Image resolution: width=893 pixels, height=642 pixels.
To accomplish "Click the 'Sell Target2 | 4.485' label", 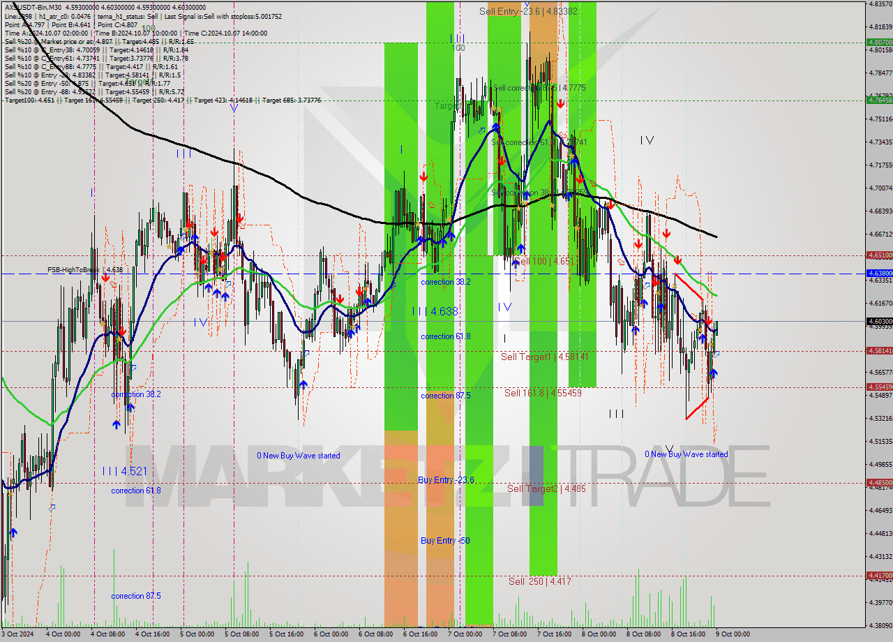I will (x=546, y=488).
